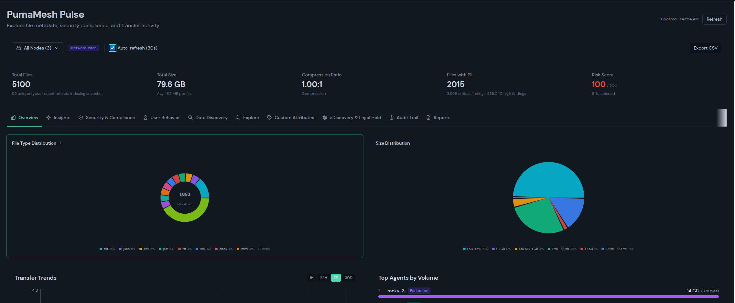
Task: Hide the .txt slice in the legend
Action: coord(106,249)
